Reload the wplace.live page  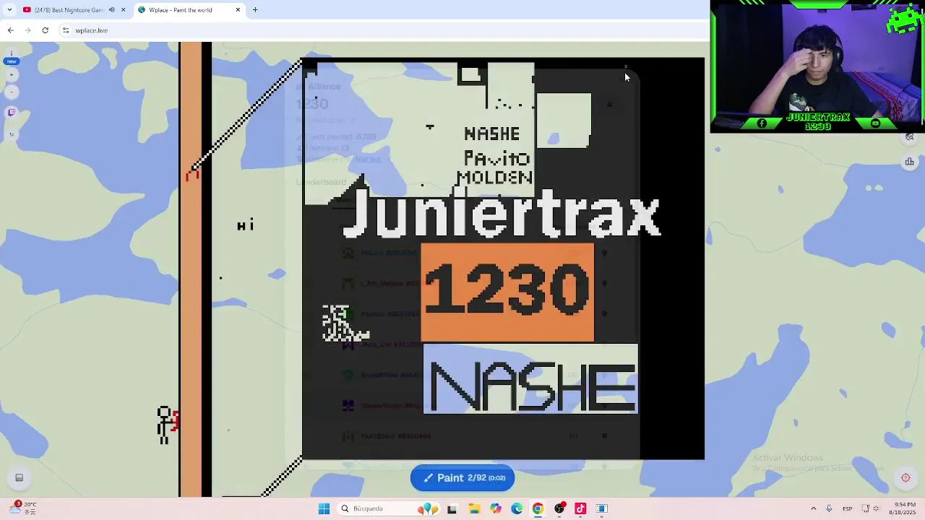pyautogui.click(x=45, y=30)
